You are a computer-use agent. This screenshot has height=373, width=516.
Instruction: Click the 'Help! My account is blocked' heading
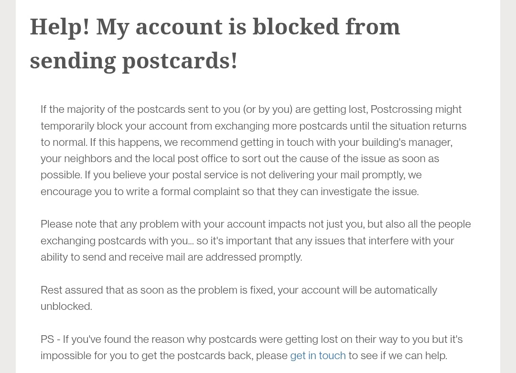click(215, 27)
